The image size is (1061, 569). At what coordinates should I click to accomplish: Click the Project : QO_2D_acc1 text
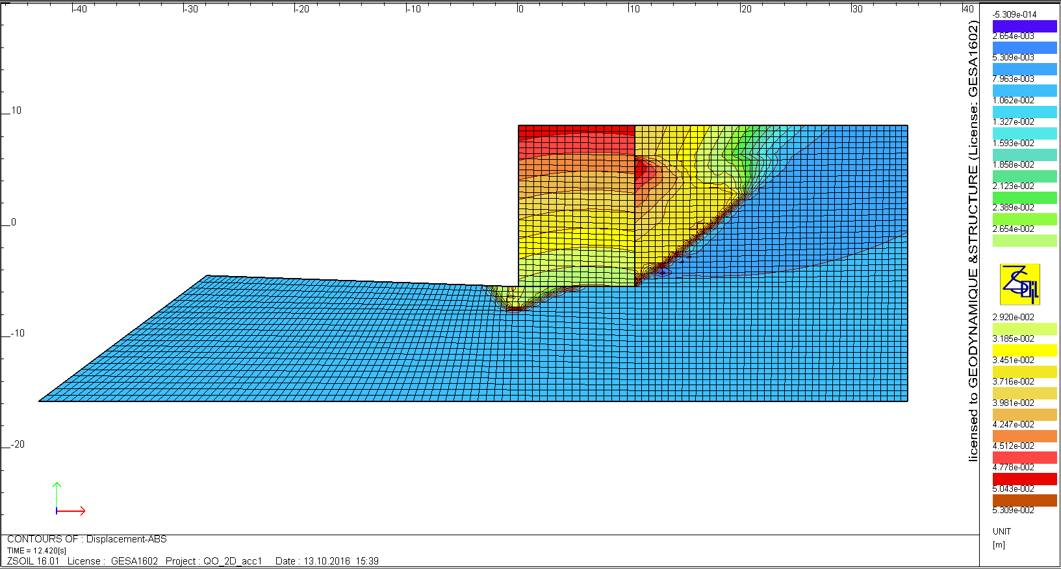coord(214,561)
